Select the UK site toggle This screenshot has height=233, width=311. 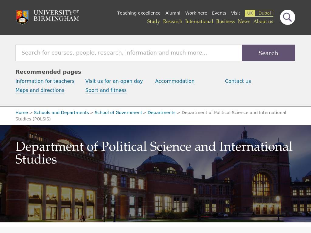pyautogui.click(x=250, y=13)
